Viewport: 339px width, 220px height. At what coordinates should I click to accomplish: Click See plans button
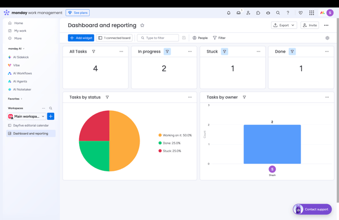(77, 13)
